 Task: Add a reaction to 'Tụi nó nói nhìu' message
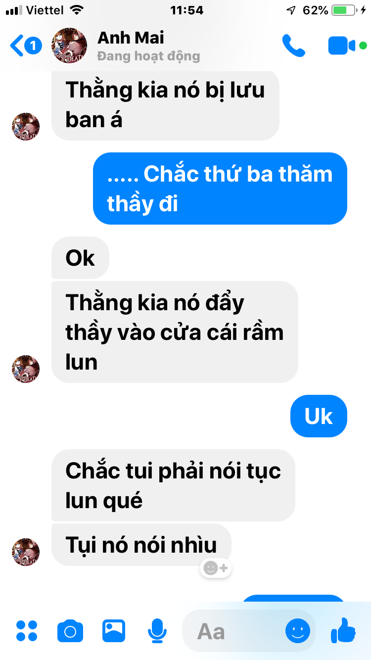click(216, 568)
